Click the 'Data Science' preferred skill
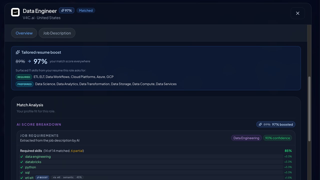The height and width of the screenshot is (180, 320). click(45, 84)
